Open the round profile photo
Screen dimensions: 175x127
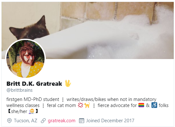(25, 59)
